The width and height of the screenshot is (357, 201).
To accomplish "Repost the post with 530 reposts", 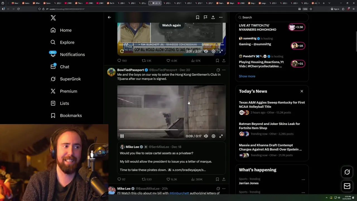I will (x=146, y=179).
